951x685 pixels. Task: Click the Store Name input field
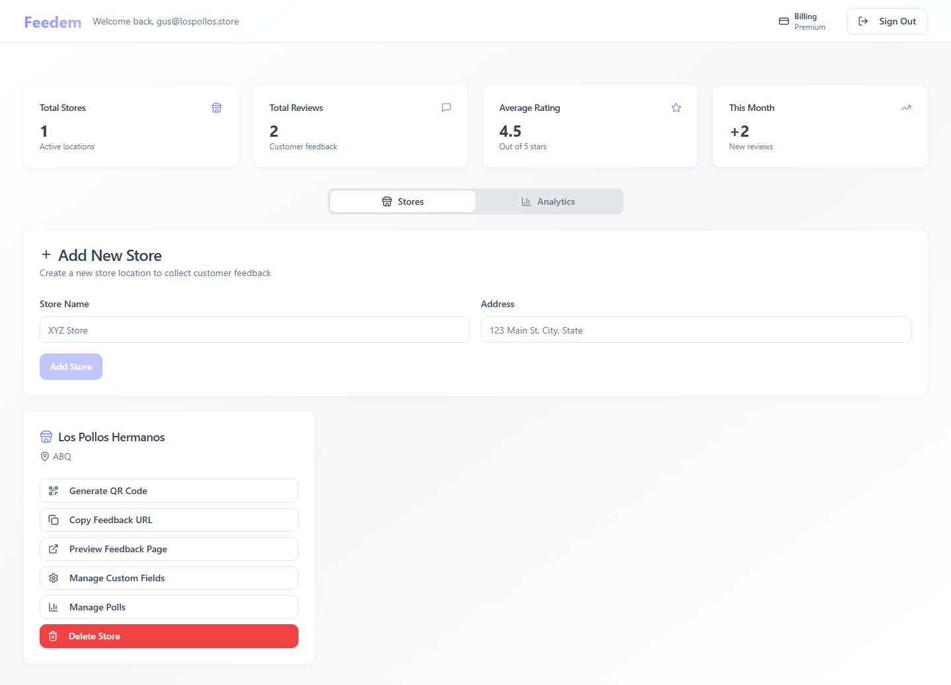(x=255, y=330)
